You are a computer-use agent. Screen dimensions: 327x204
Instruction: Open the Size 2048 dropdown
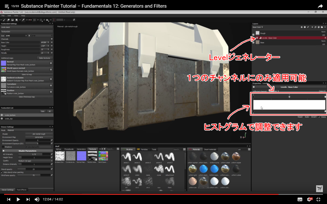(x=16, y=36)
